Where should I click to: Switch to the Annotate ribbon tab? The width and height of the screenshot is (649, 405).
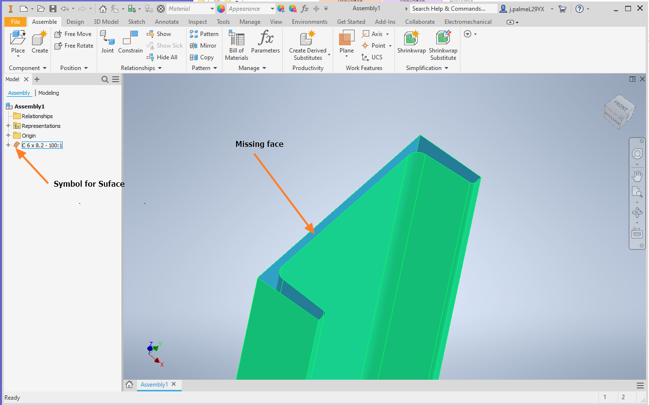coord(167,21)
